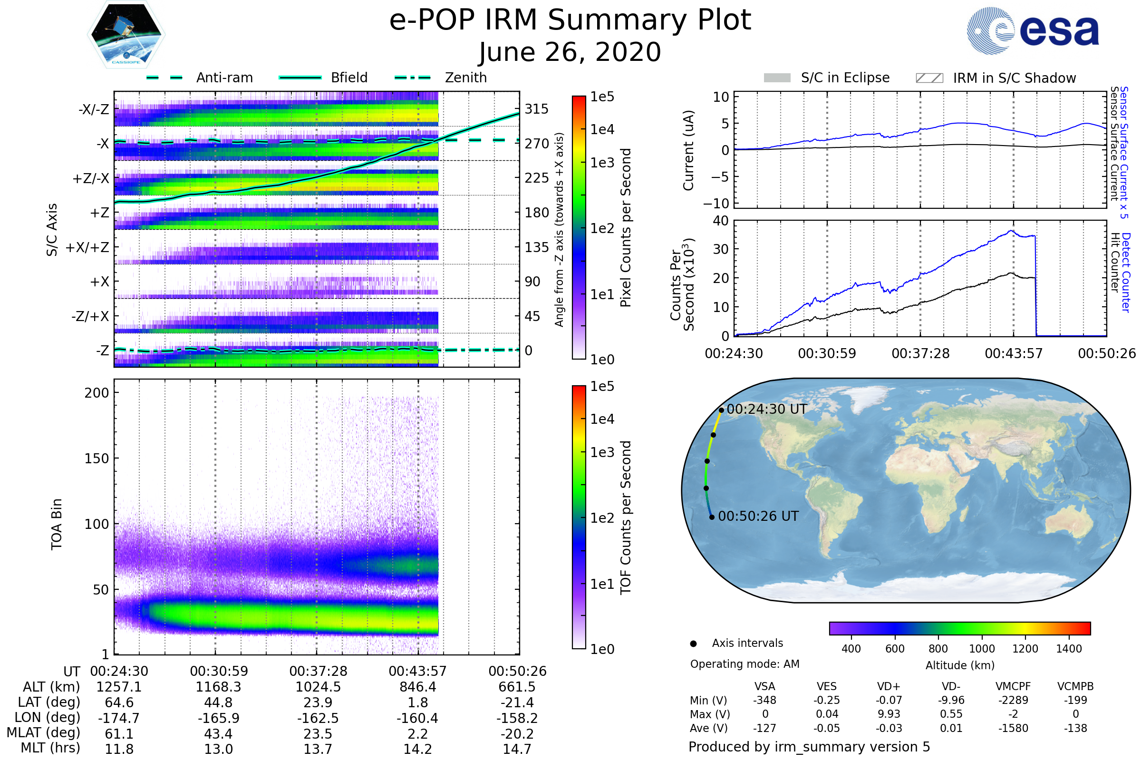Click the Axis intervals black dot legend

693,644
